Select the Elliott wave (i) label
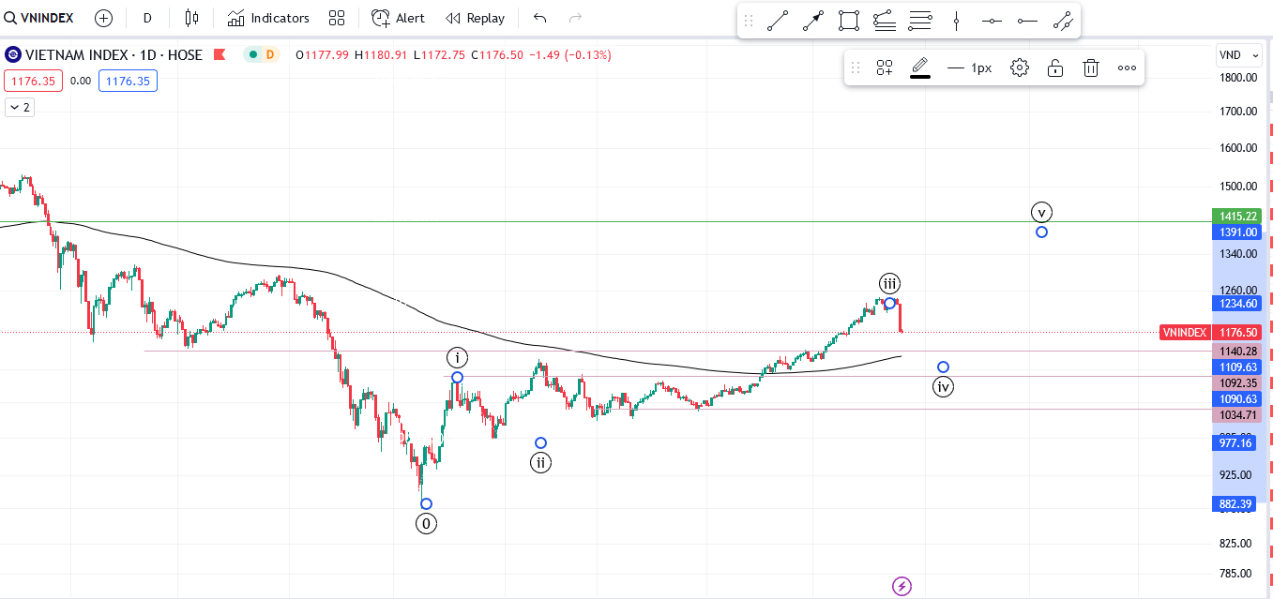The image size is (1273, 599). (x=457, y=358)
